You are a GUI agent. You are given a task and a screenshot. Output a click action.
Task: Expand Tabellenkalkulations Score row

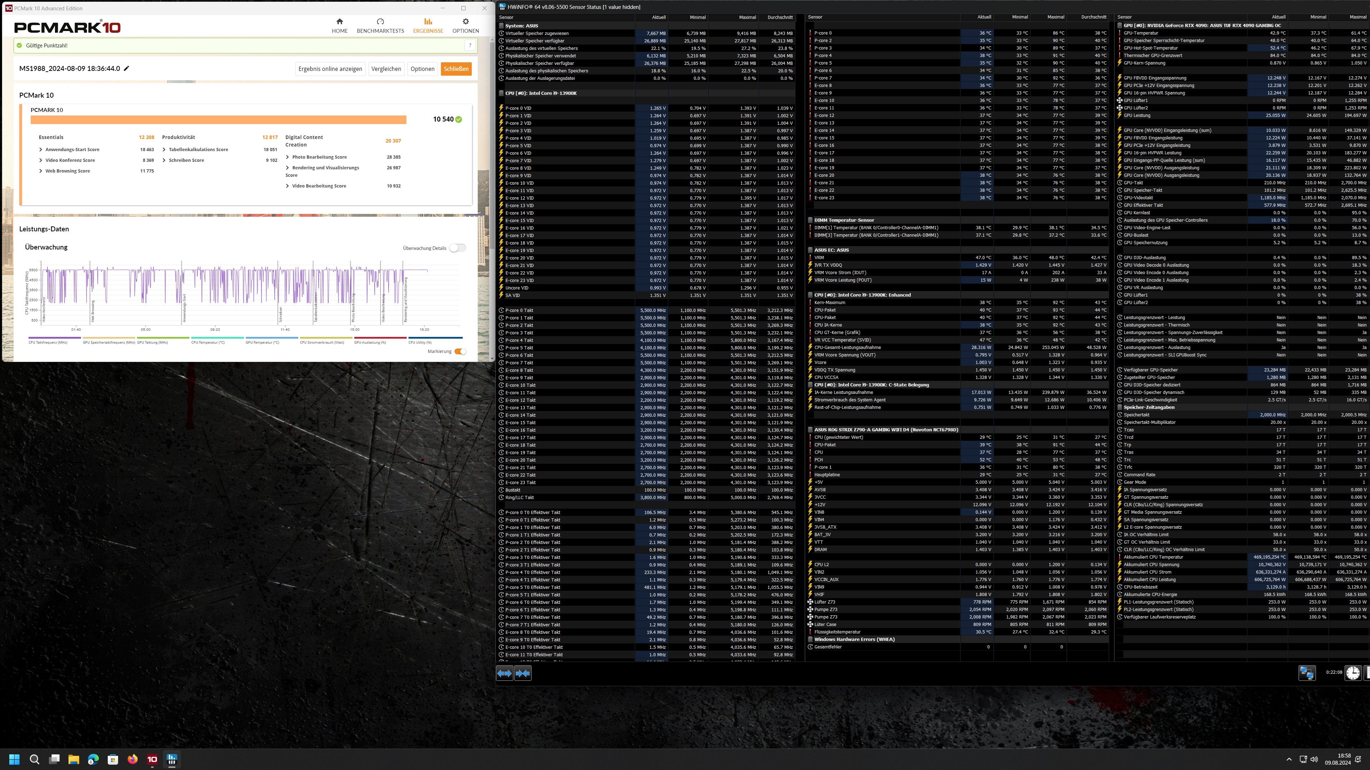(164, 150)
